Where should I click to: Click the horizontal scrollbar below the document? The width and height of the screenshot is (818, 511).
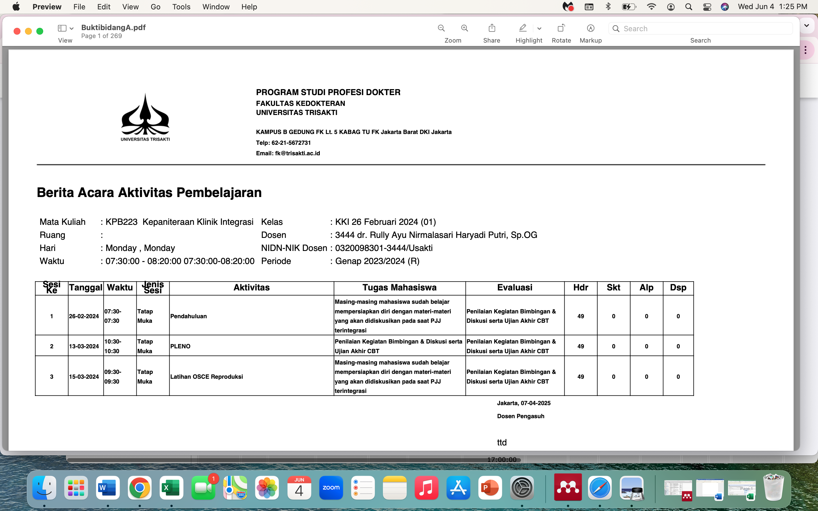coord(293,460)
